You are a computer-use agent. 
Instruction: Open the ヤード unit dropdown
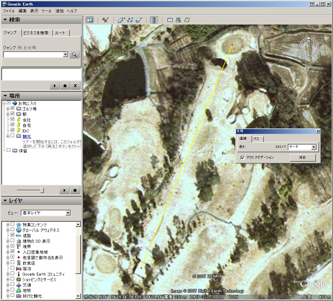313,147
